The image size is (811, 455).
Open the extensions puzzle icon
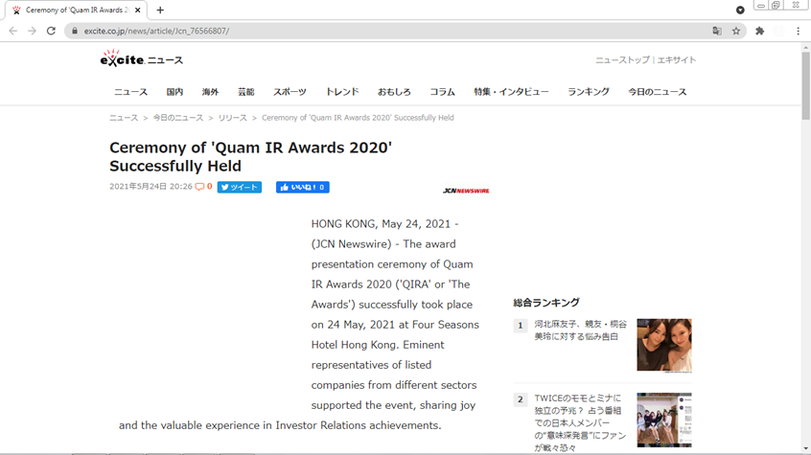(760, 31)
